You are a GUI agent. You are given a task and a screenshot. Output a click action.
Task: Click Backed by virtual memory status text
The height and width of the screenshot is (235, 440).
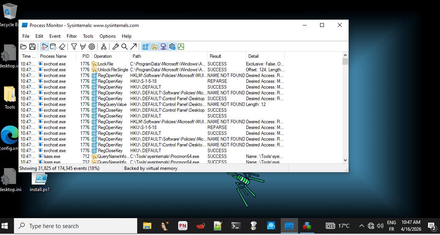coord(151,168)
